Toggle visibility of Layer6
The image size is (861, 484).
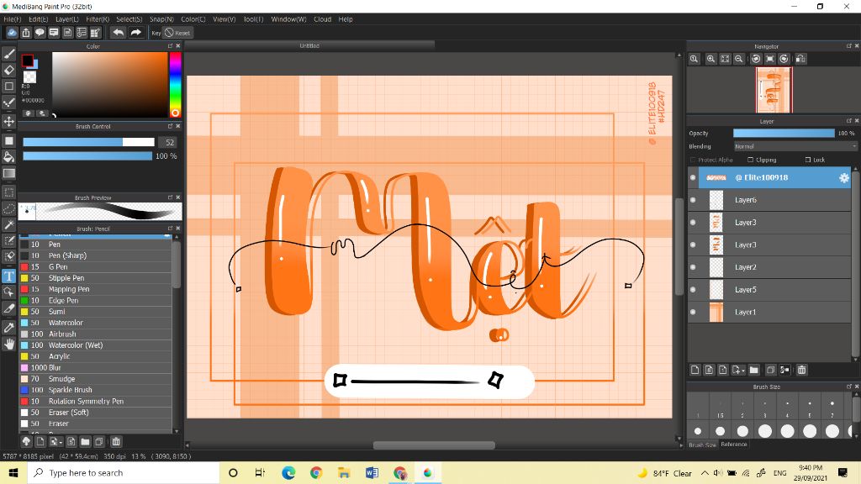[693, 200]
